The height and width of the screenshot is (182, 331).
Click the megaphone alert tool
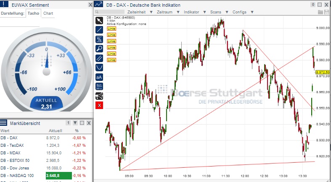pyautogui.click(x=99, y=96)
